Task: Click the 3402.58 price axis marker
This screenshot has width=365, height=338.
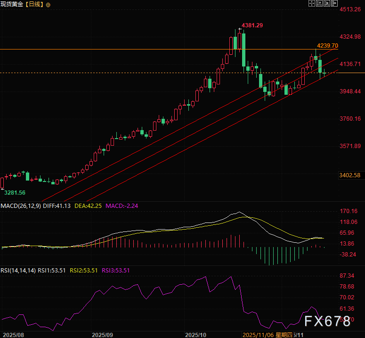Action: pos(350,175)
